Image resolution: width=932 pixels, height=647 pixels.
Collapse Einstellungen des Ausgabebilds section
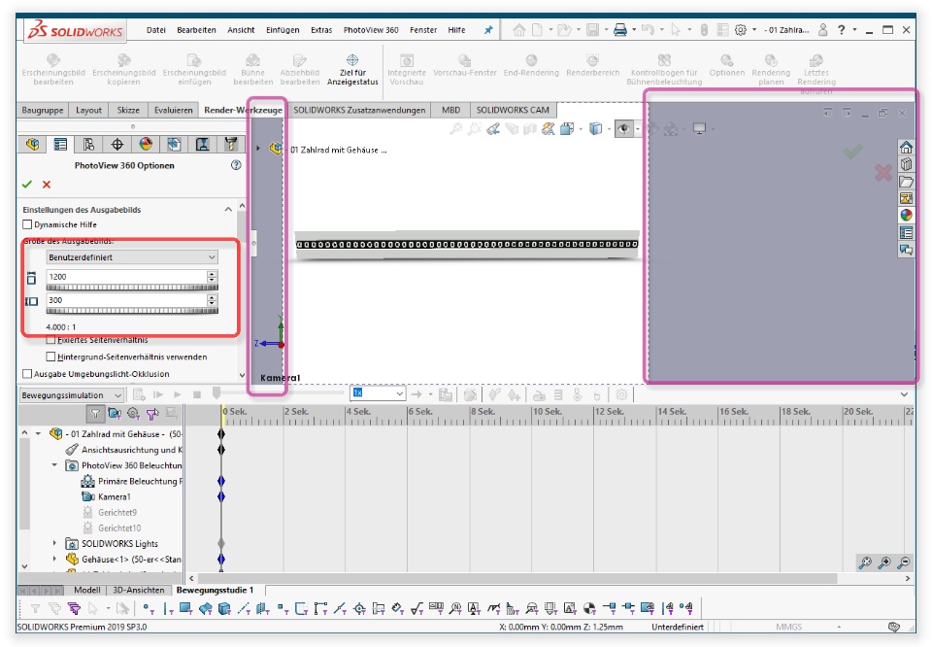pyautogui.click(x=228, y=209)
